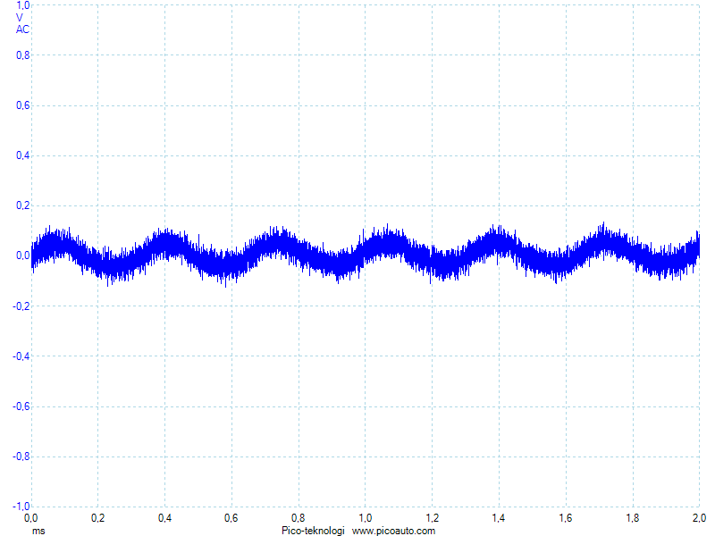
Task: Click the -0,4 voltage axis label
Action: (21, 356)
